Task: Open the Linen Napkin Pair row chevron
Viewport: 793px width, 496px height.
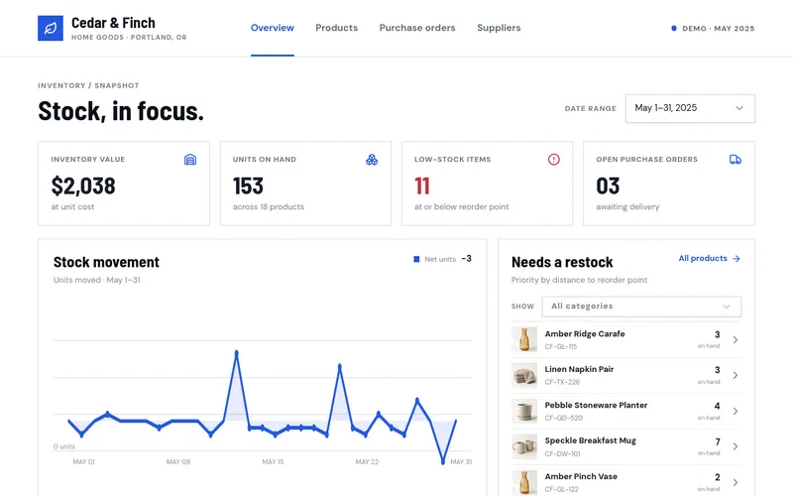Action: [736, 375]
